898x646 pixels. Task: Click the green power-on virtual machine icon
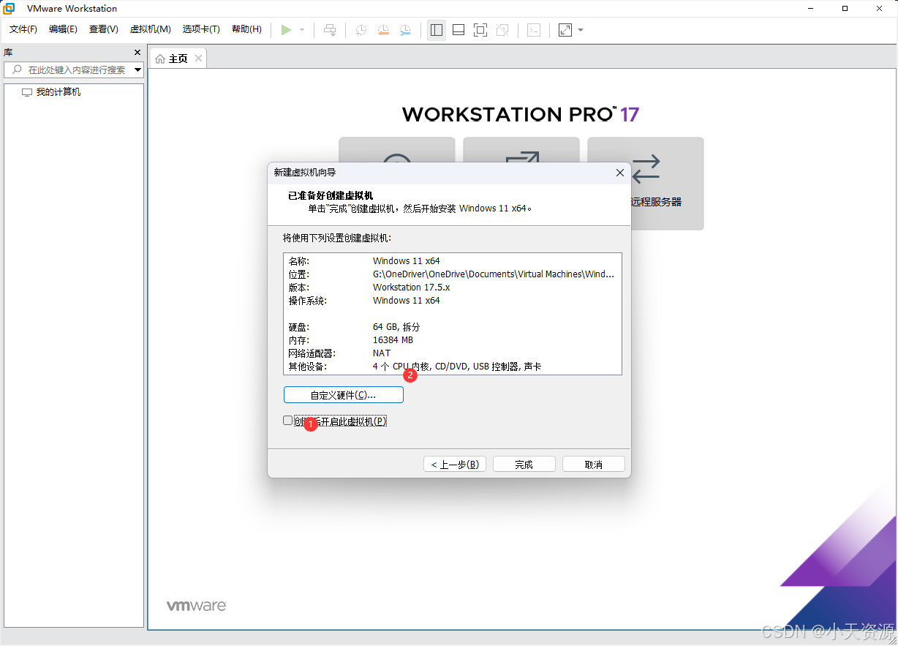pos(287,30)
